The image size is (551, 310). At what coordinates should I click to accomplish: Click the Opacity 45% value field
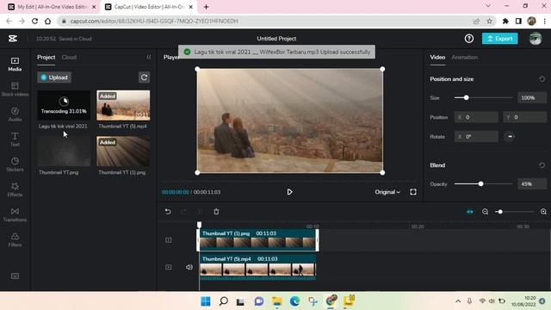532,183
